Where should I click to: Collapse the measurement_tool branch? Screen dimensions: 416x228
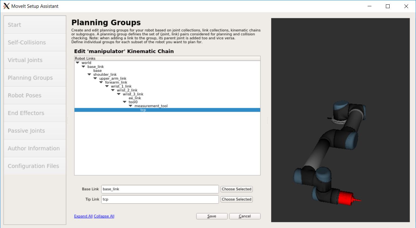point(131,106)
